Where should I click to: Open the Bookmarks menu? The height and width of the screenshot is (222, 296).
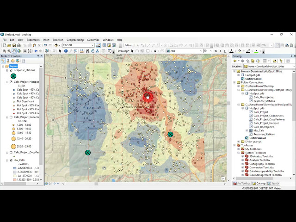point(33,40)
